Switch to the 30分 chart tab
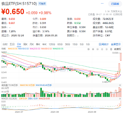Viewport: 123px width, 114px height. click(x=67, y=44)
